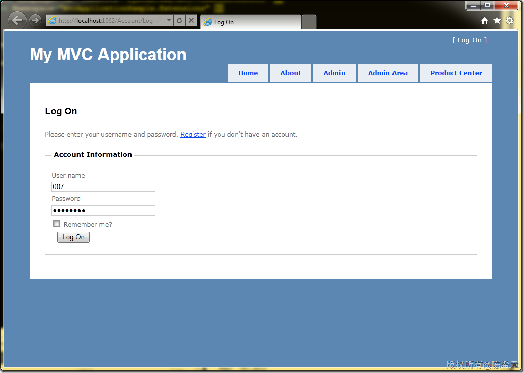Click the Log On submit button
Screen dimensions: 524x373
73,237
